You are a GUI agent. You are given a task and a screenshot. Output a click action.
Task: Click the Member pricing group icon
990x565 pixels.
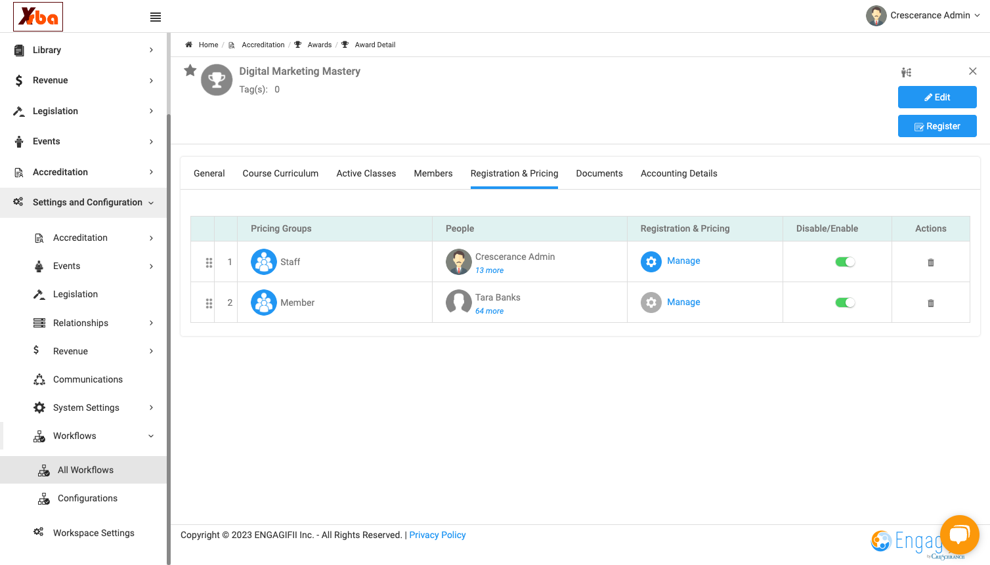click(264, 303)
